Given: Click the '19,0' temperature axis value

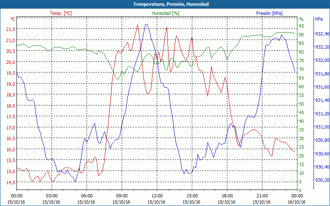Looking at the screenshot, I should (11, 84).
